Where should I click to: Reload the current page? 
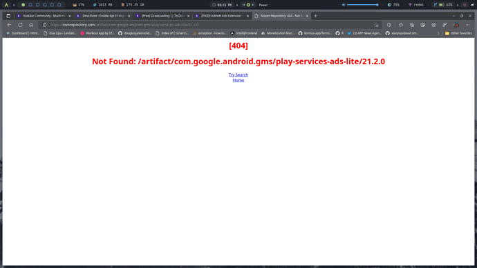(x=20, y=25)
